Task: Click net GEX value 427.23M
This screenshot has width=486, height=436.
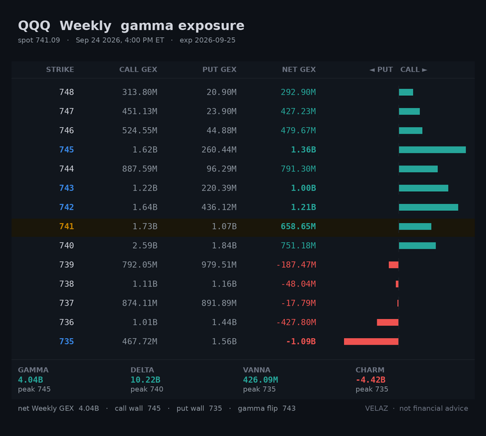Action: pos(298,111)
